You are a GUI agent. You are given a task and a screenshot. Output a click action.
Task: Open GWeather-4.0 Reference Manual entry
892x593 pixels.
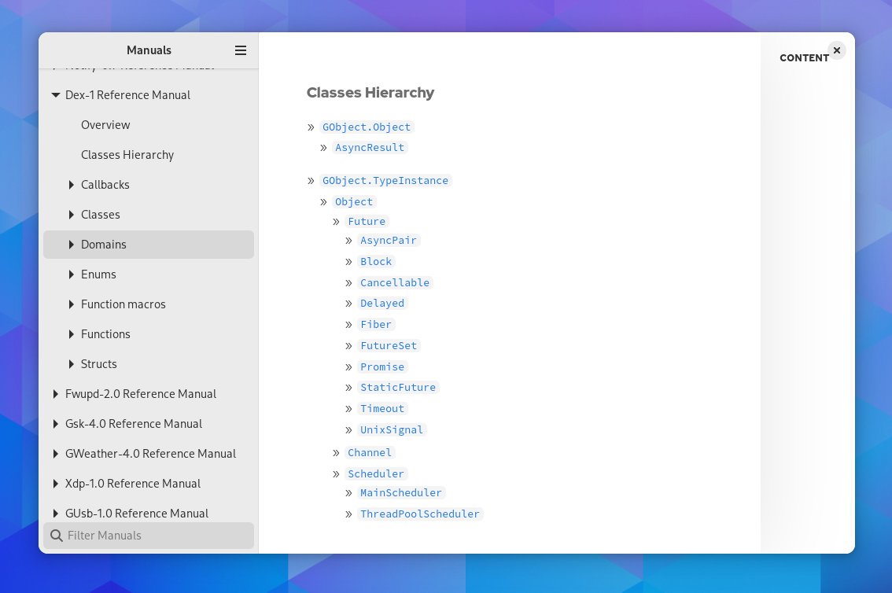(151, 453)
